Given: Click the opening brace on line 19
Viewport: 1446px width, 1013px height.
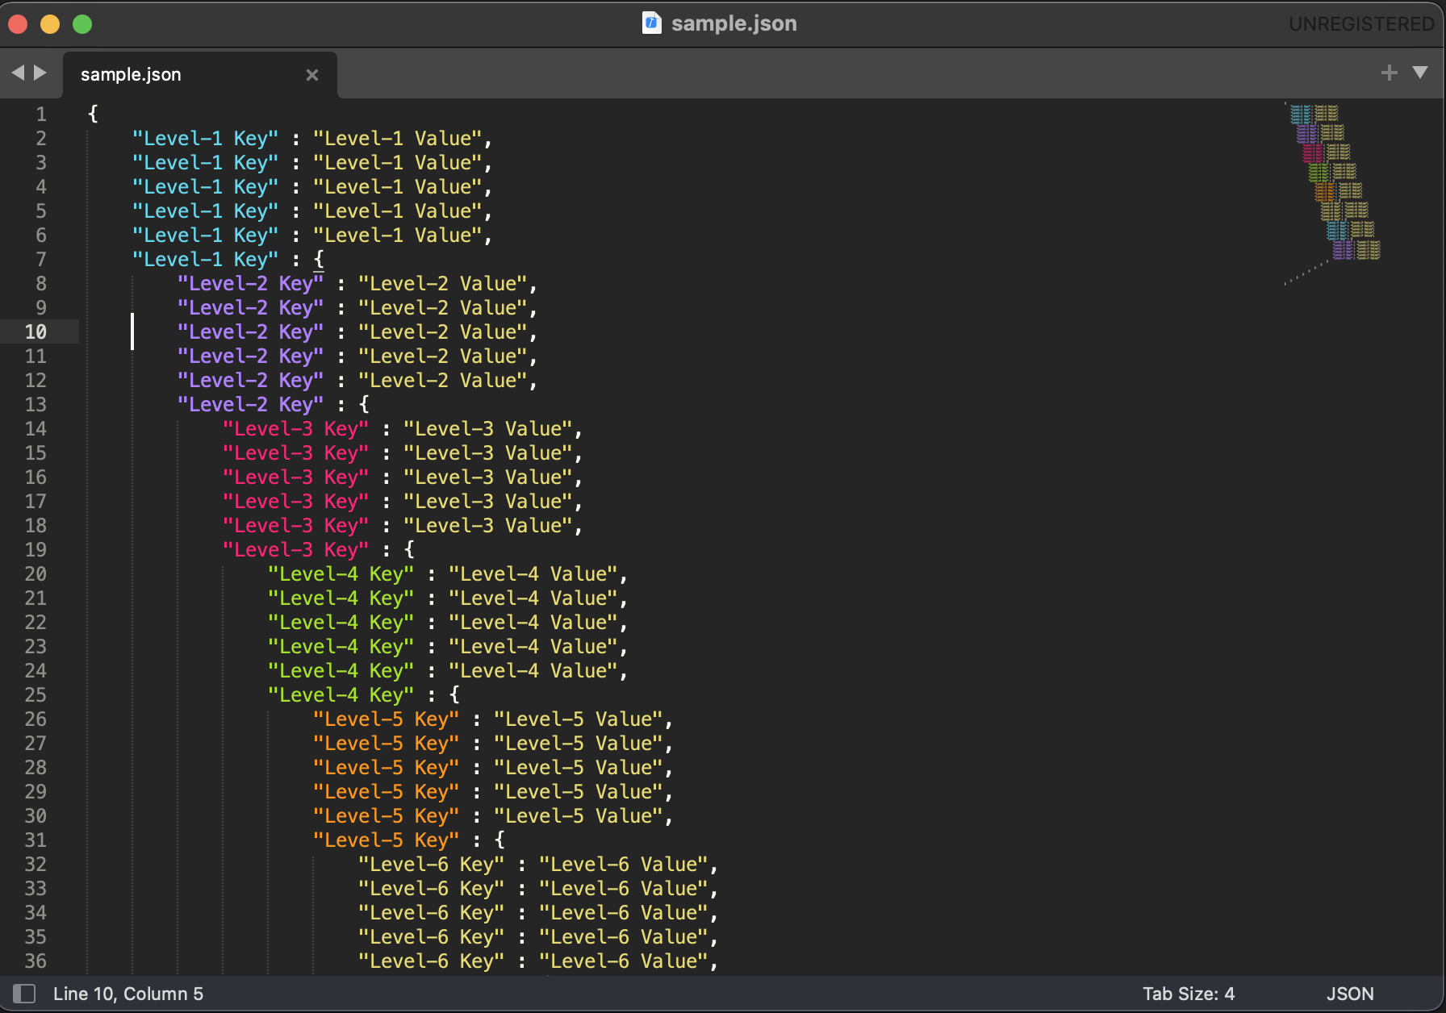Looking at the screenshot, I should [x=409, y=550].
